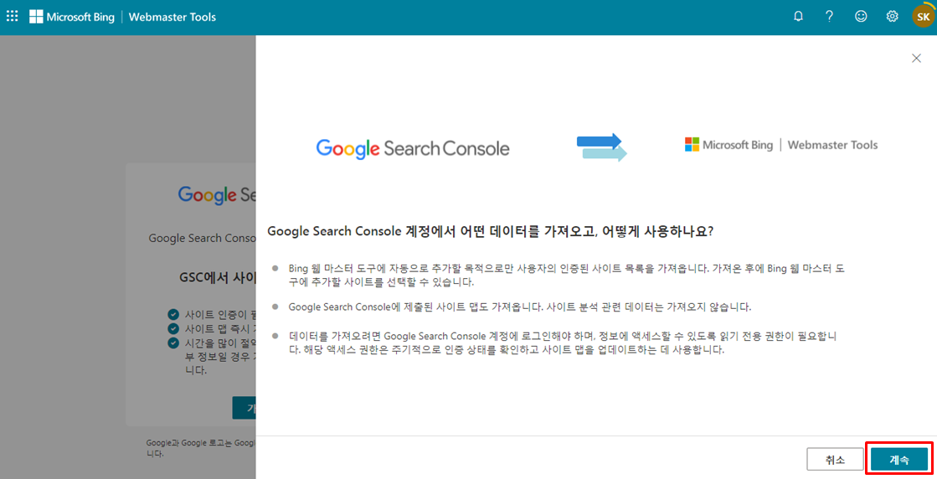
Task: Open the feedback smiley icon
Action: [861, 16]
